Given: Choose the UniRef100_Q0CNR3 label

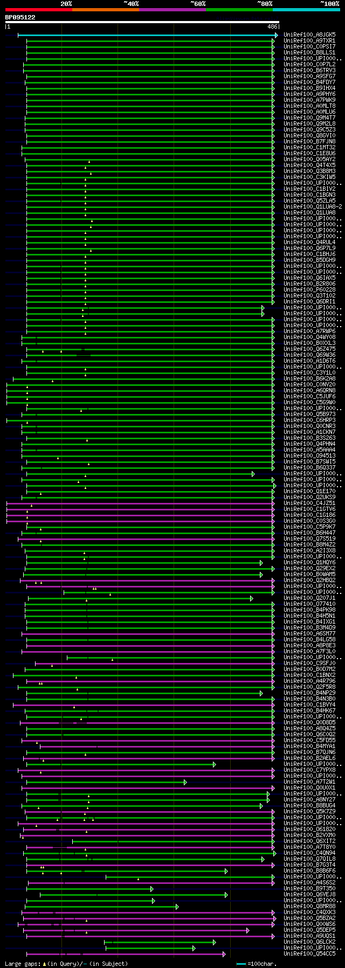Looking at the screenshot, I should point(309,426).
